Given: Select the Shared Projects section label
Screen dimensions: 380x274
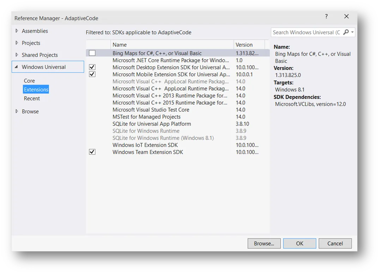Looking at the screenshot, I should (x=40, y=55).
